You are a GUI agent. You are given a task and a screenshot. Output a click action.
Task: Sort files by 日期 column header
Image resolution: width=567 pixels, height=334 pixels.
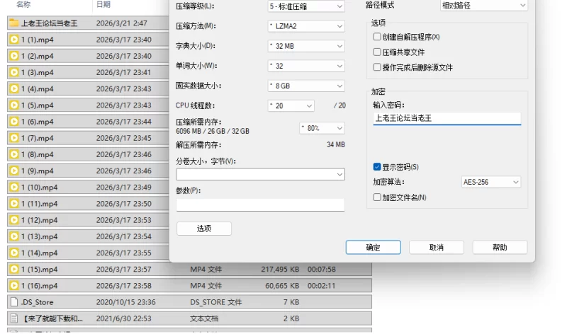pyautogui.click(x=103, y=4)
